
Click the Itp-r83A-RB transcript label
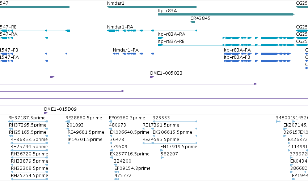point(171,41)
